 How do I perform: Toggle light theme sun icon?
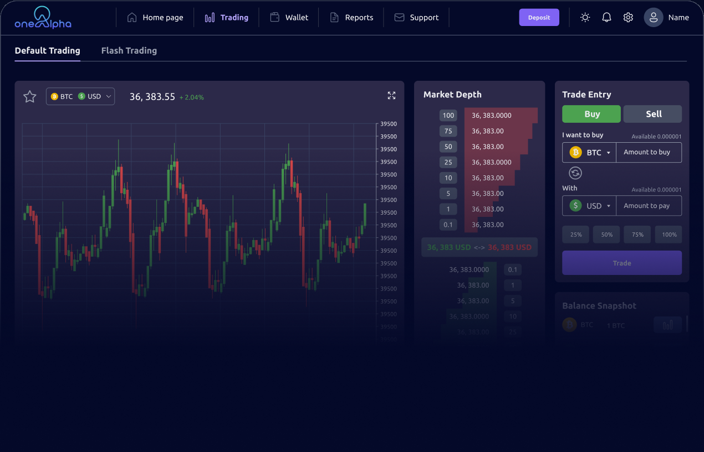pos(585,17)
